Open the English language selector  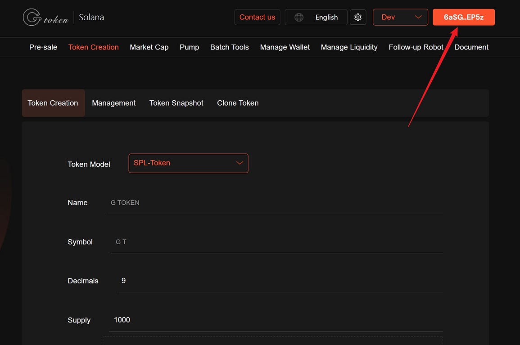click(316, 17)
